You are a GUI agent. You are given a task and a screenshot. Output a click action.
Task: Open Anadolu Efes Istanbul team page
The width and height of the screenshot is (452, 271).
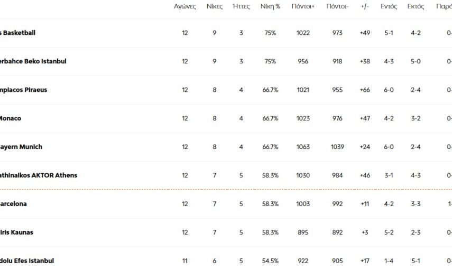(x=27, y=261)
